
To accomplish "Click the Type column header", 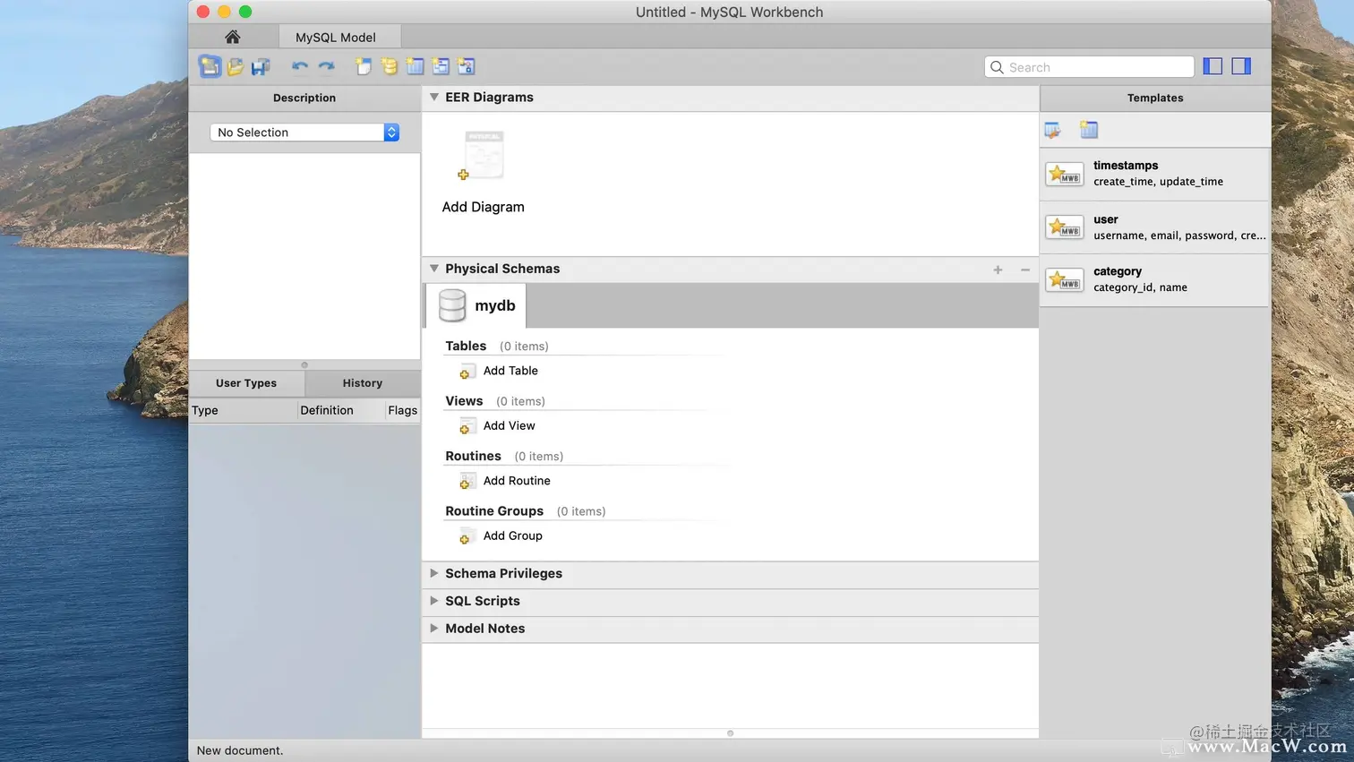I will 243,410.
